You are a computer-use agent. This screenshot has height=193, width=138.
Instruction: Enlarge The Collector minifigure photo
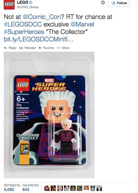click(49, 115)
